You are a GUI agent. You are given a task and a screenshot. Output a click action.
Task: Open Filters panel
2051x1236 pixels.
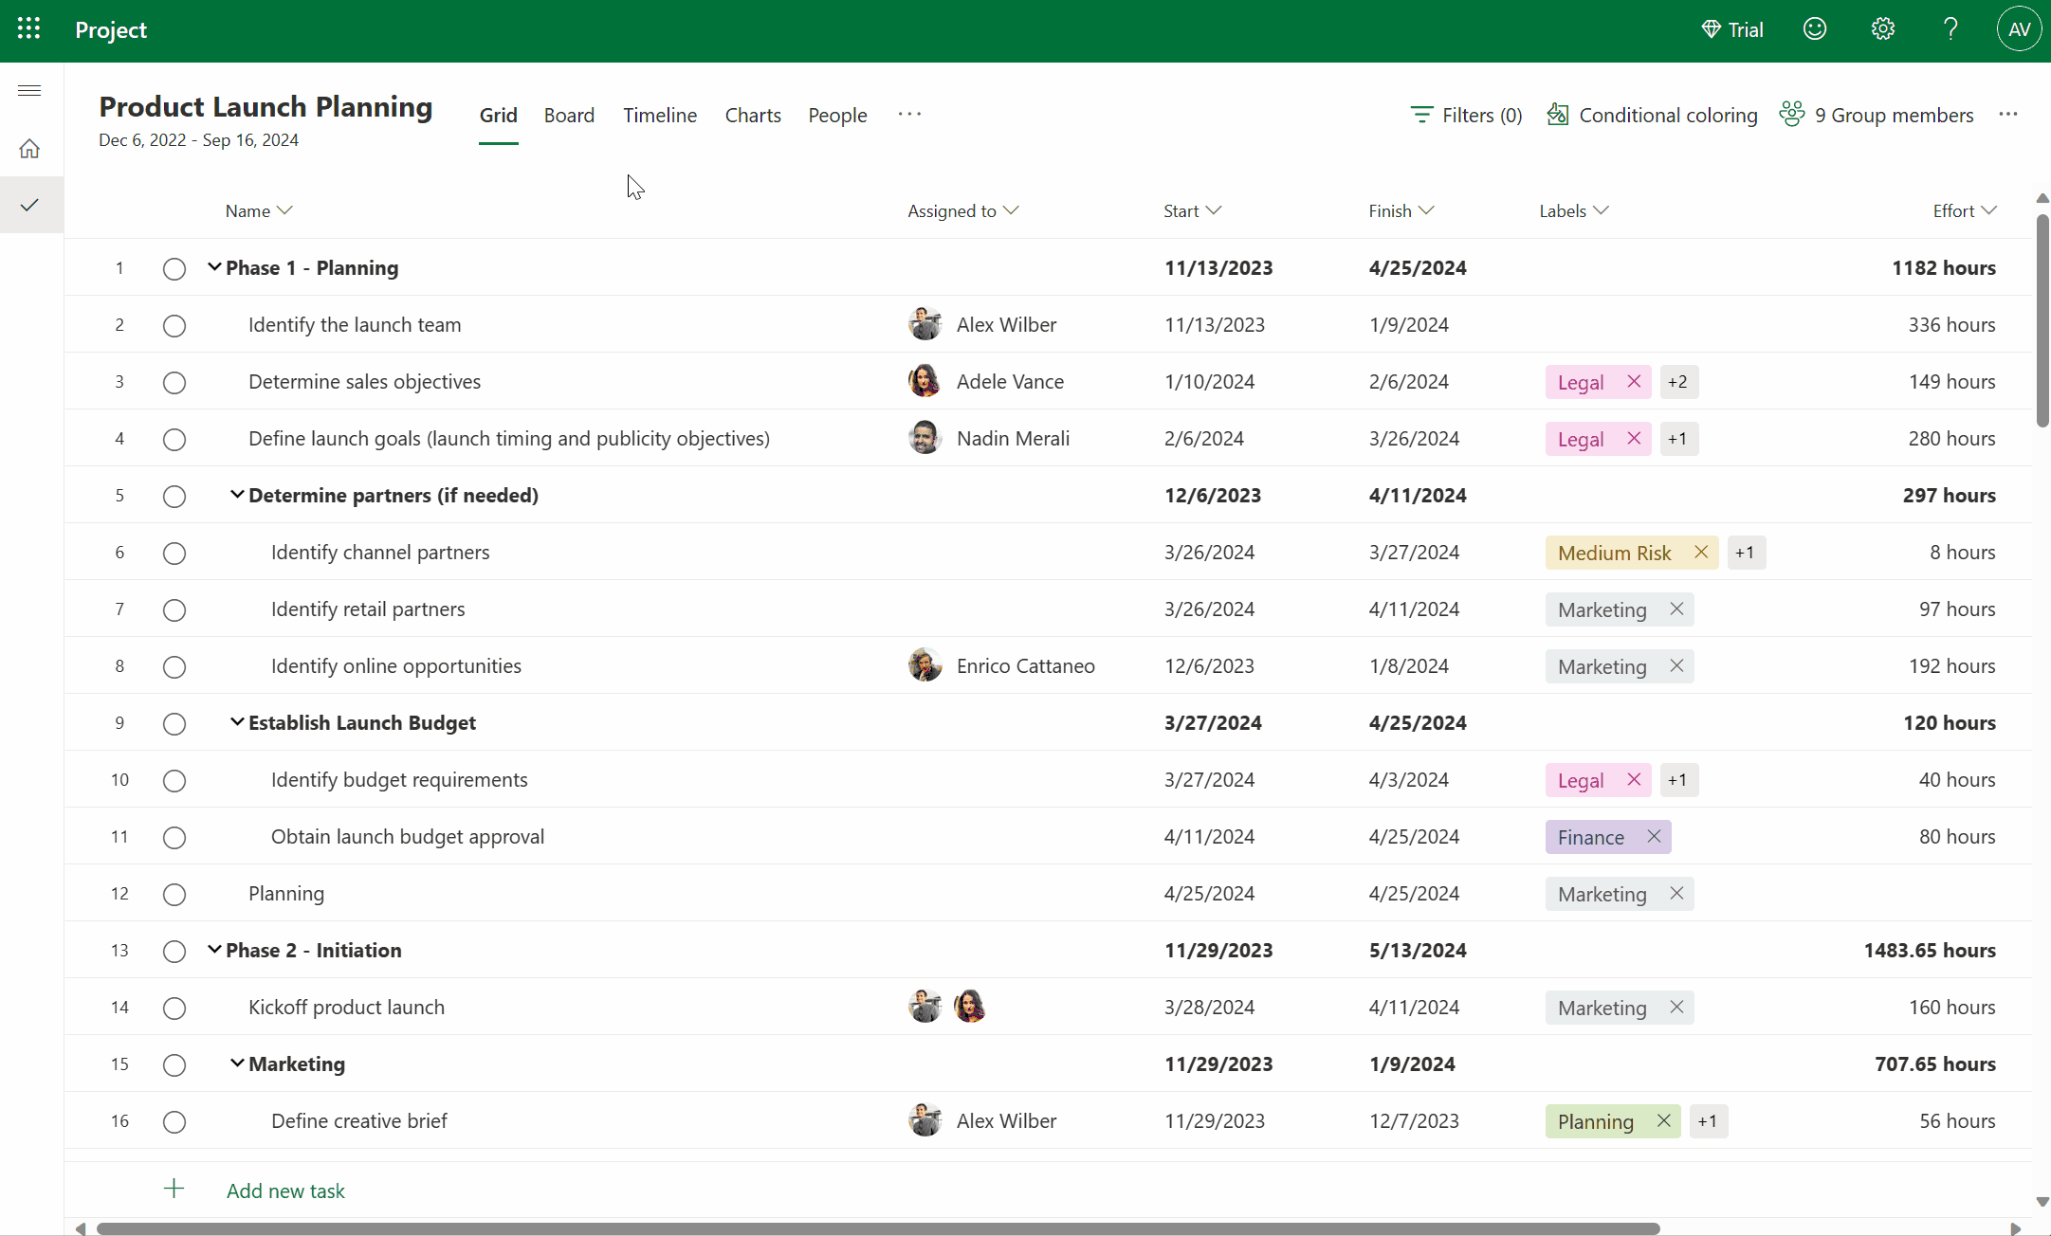[1465, 115]
